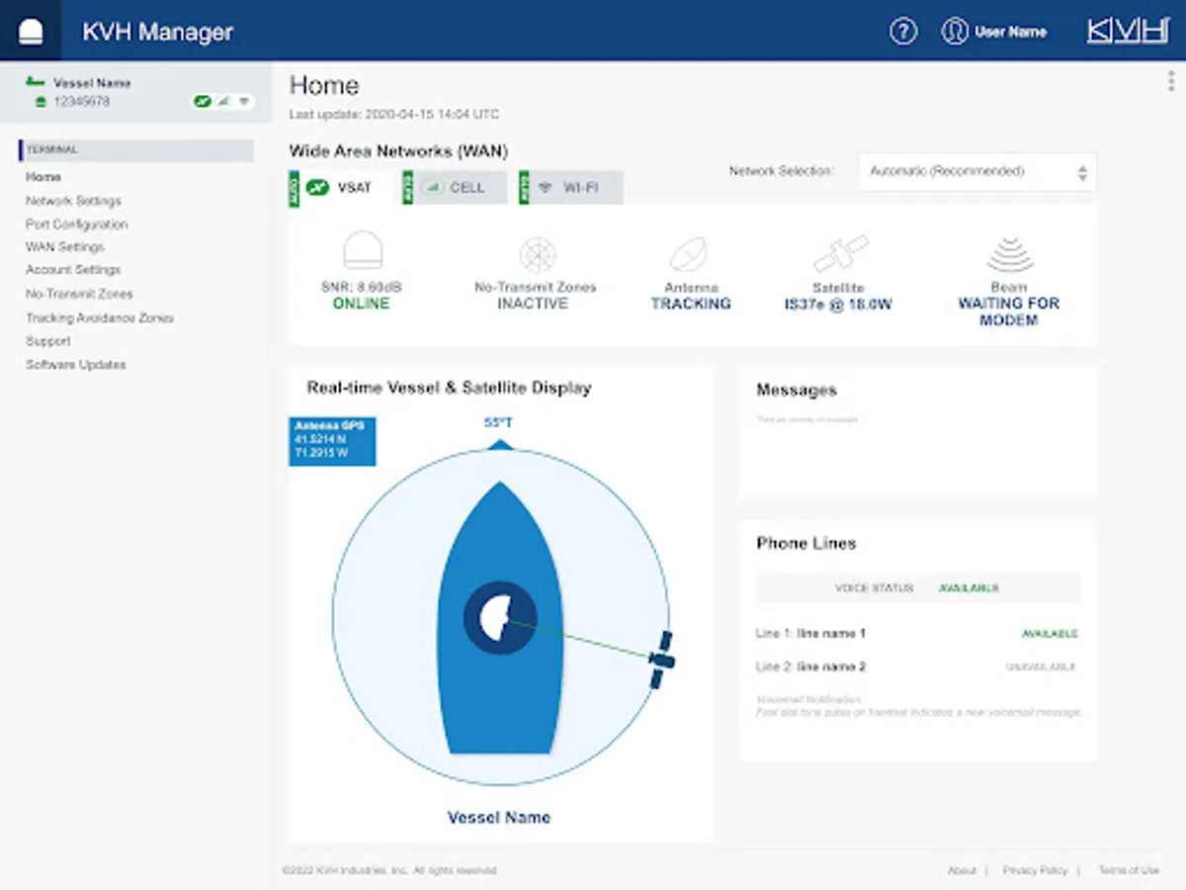Click the 55°T heading label
The height and width of the screenshot is (890, 1186).
click(x=498, y=422)
